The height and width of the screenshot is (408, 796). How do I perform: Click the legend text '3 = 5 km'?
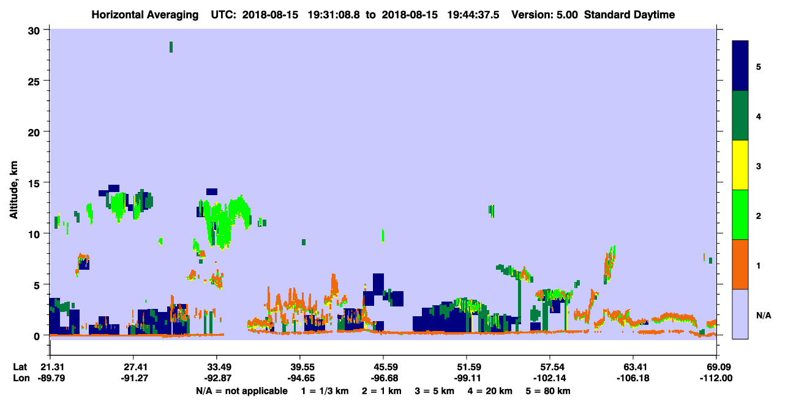[434, 391]
